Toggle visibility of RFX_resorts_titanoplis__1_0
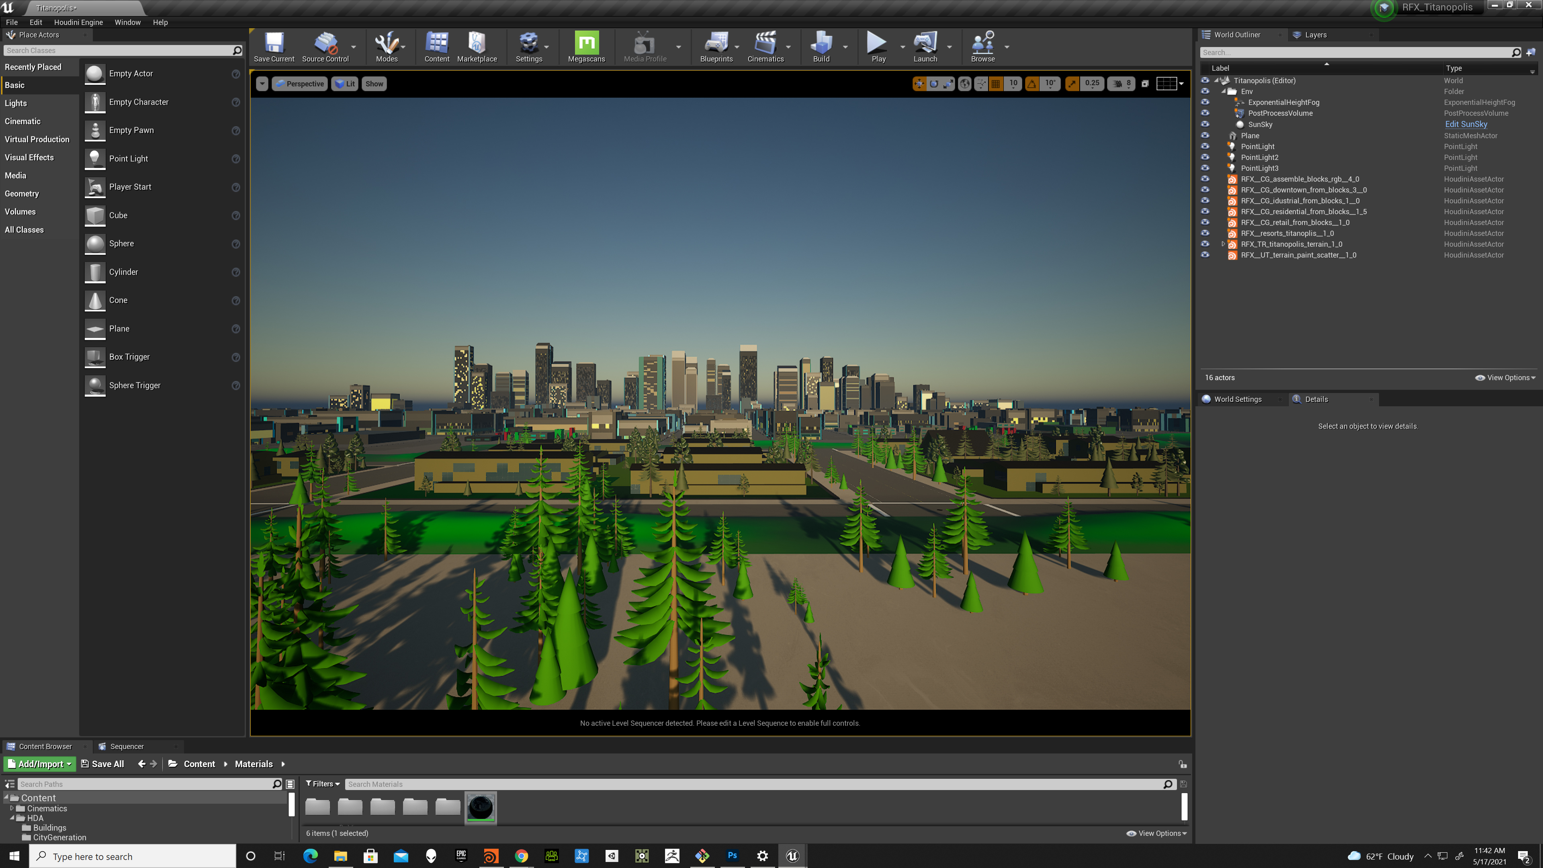 point(1205,233)
